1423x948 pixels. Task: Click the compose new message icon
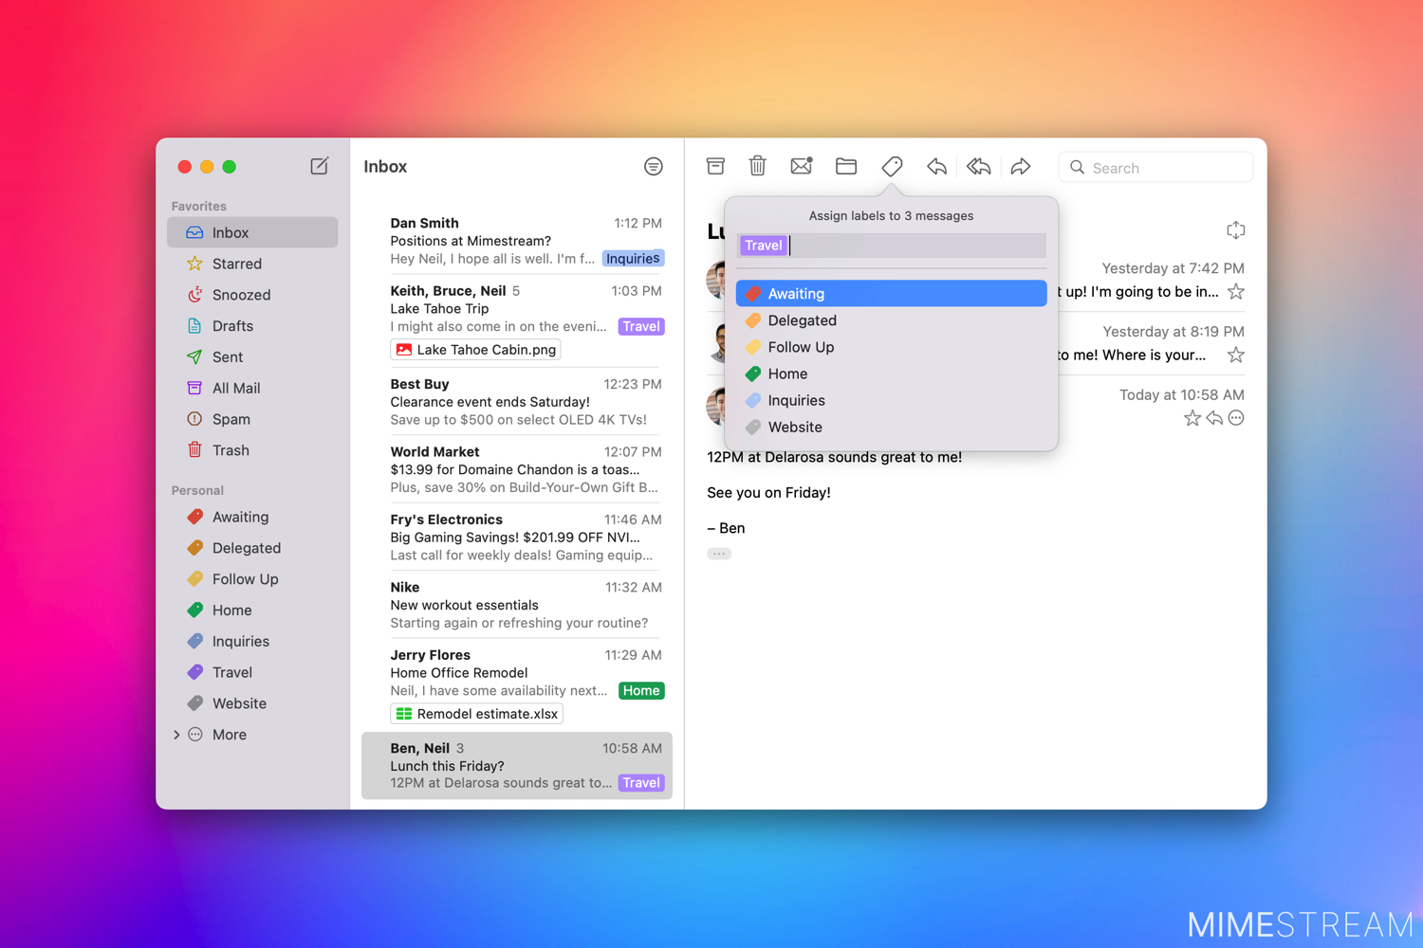(x=320, y=166)
